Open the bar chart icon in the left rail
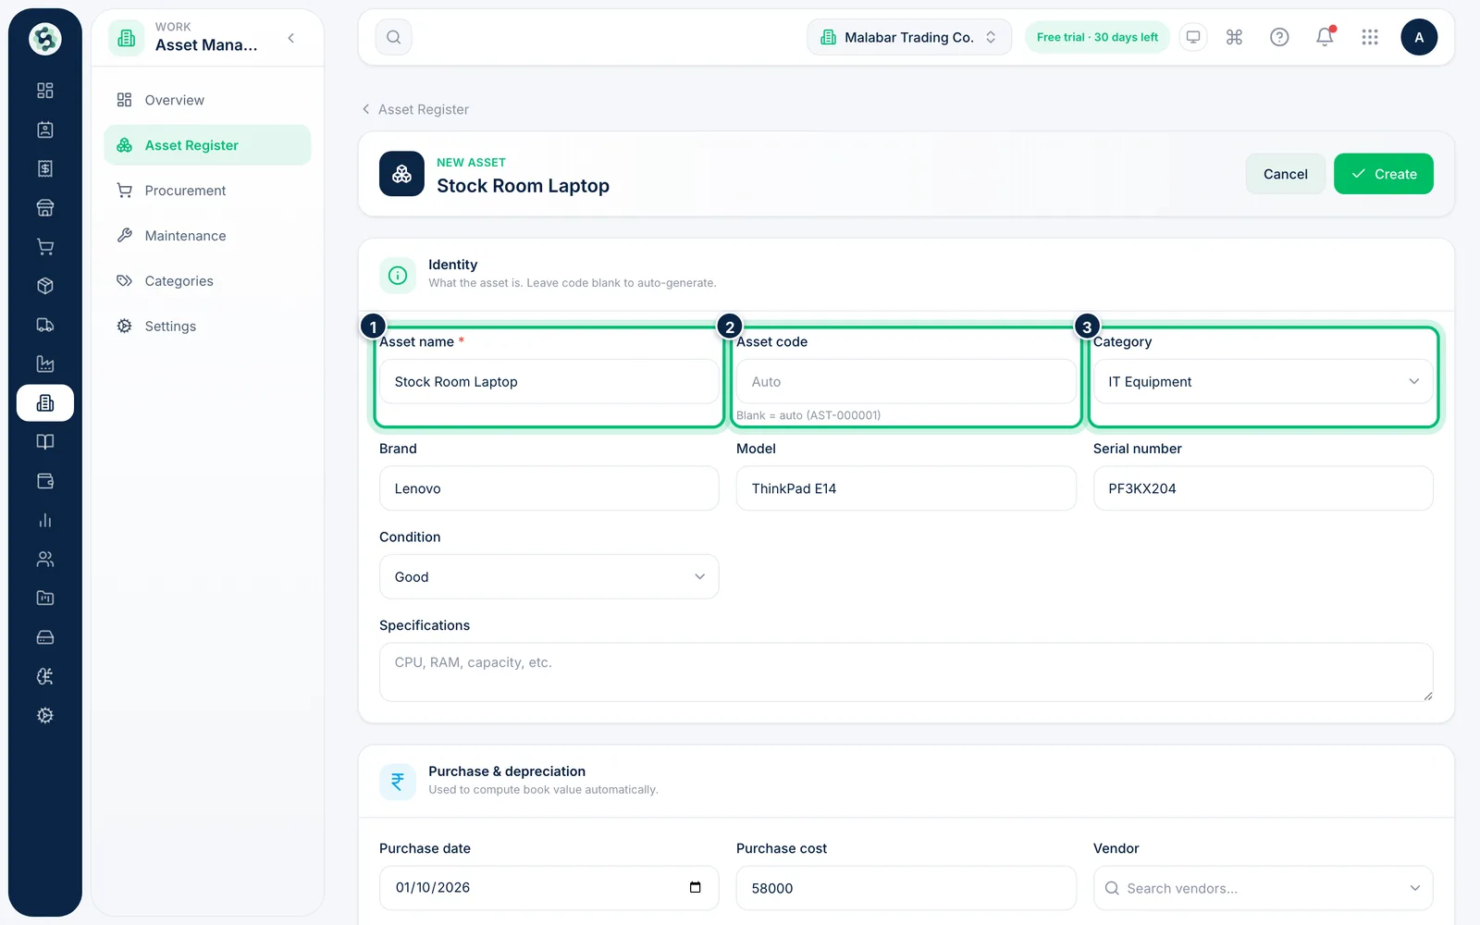 click(44, 520)
